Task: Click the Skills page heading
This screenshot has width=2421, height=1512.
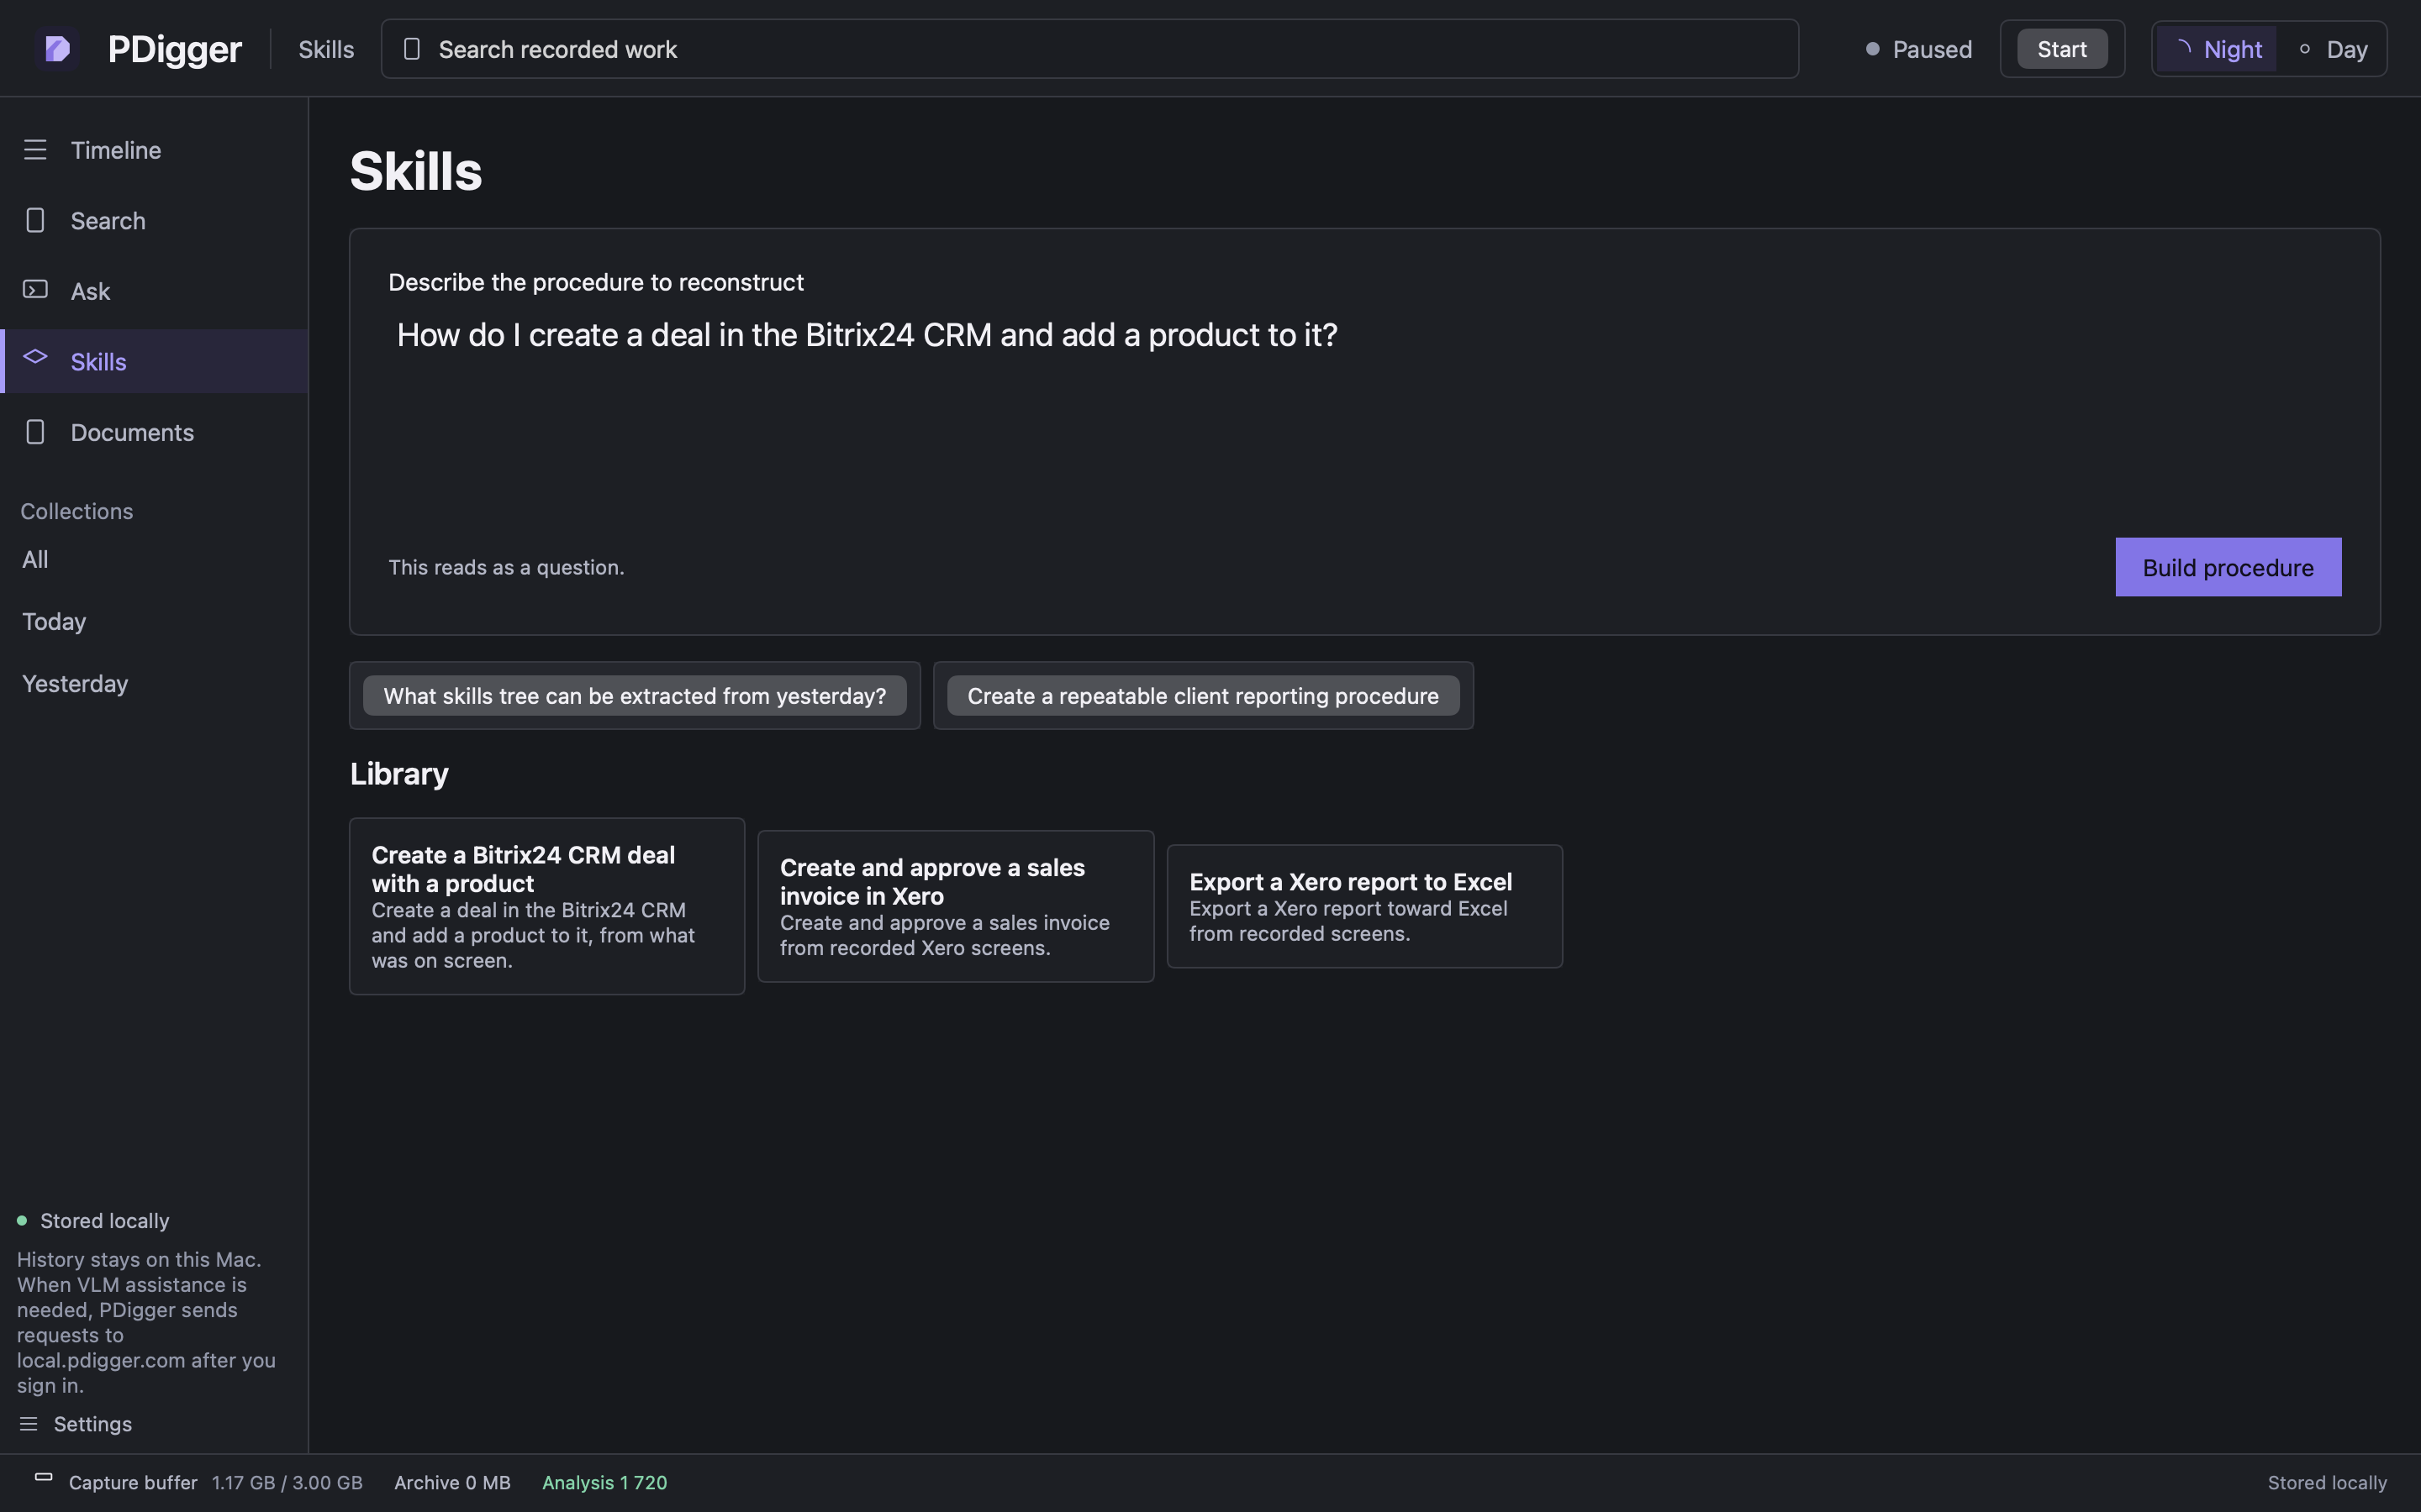Action: pyautogui.click(x=416, y=170)
